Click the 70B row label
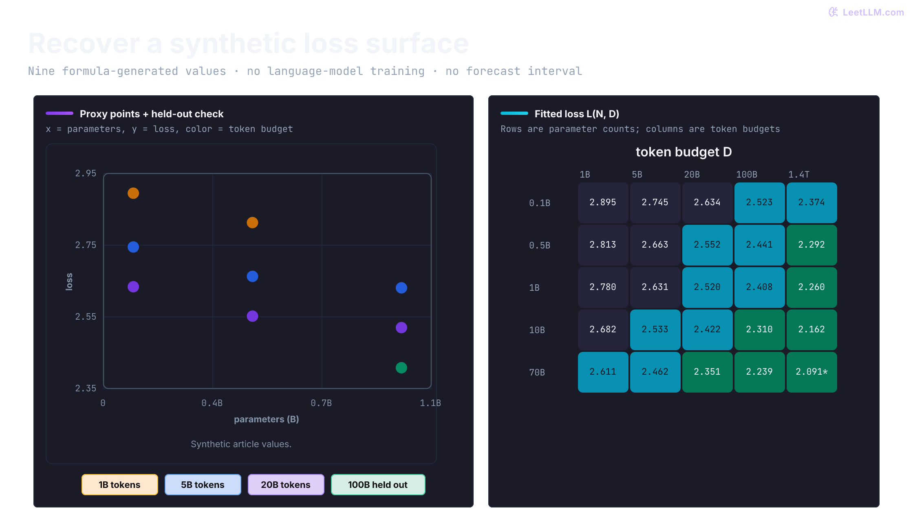Image resolution: width=913 pixels, height=527 pixels. tap(537, 372)
